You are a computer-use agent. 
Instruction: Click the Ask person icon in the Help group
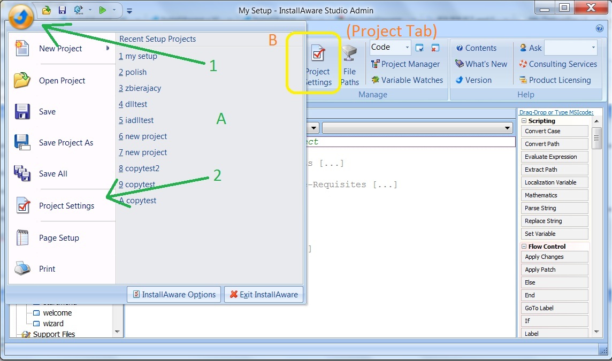(x=523, y=48)
